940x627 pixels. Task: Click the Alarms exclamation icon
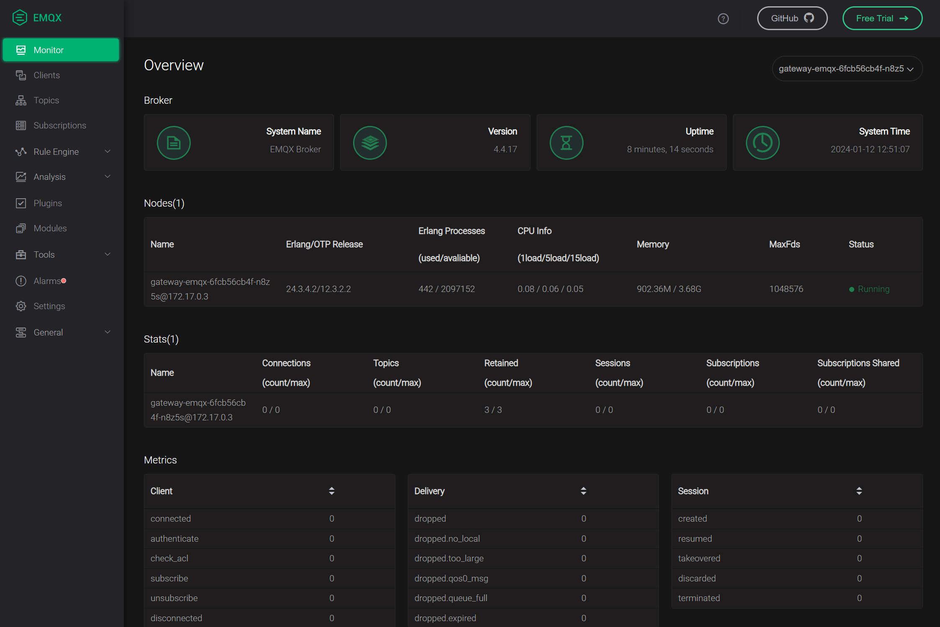tap(21, 281)
